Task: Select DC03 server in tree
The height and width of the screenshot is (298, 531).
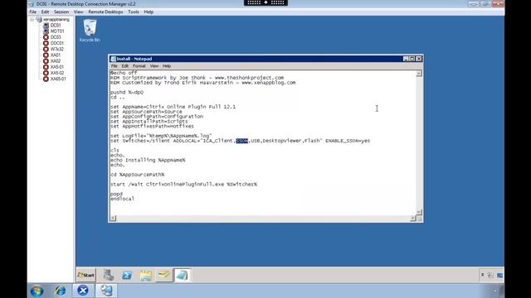Action: pyautogui.click(x=56, y=37)
